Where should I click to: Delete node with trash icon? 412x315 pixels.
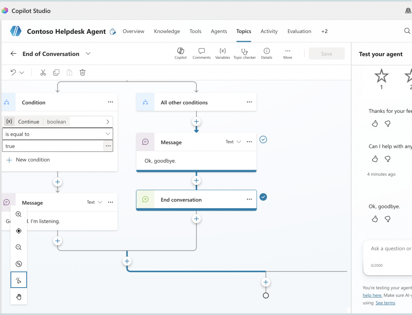(82, 73)
